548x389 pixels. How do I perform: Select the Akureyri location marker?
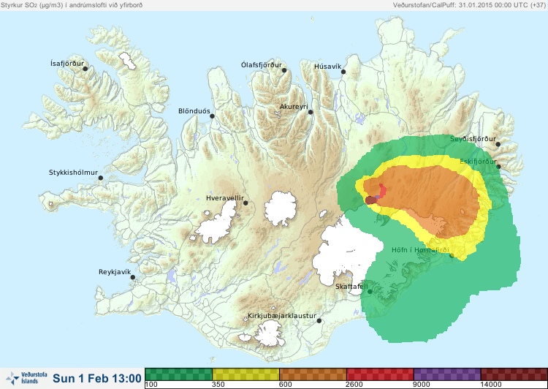[x=311, y=112]
